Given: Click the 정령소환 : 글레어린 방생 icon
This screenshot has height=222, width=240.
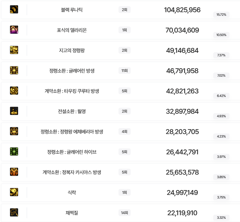Looking at the screenshot, I should pos(14,70).
